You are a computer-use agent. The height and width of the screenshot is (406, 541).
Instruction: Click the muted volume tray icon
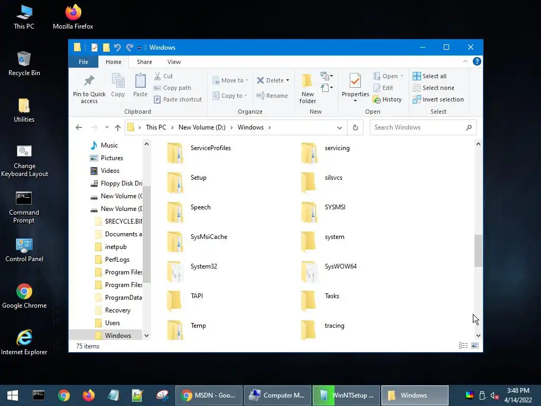(x=495, y=395)
